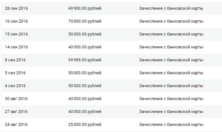Select the 99 999.00 рублей amount
The image size is (222, 132).
(x=85, y=60)
